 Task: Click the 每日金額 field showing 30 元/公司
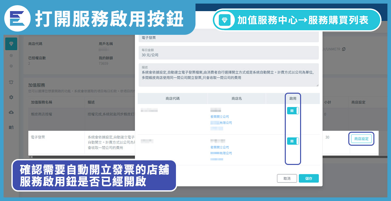click(228, 53)
